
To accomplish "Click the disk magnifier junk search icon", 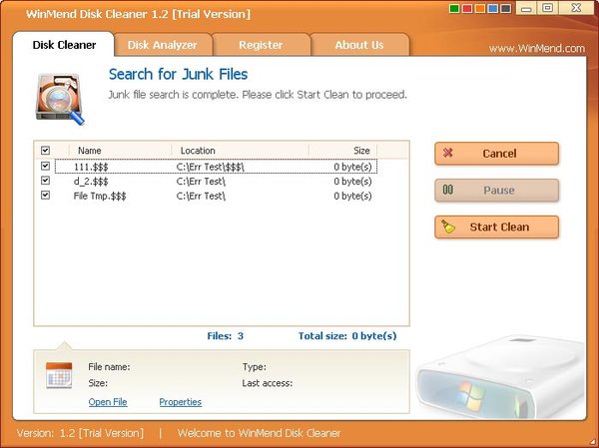I will [60, 96].
